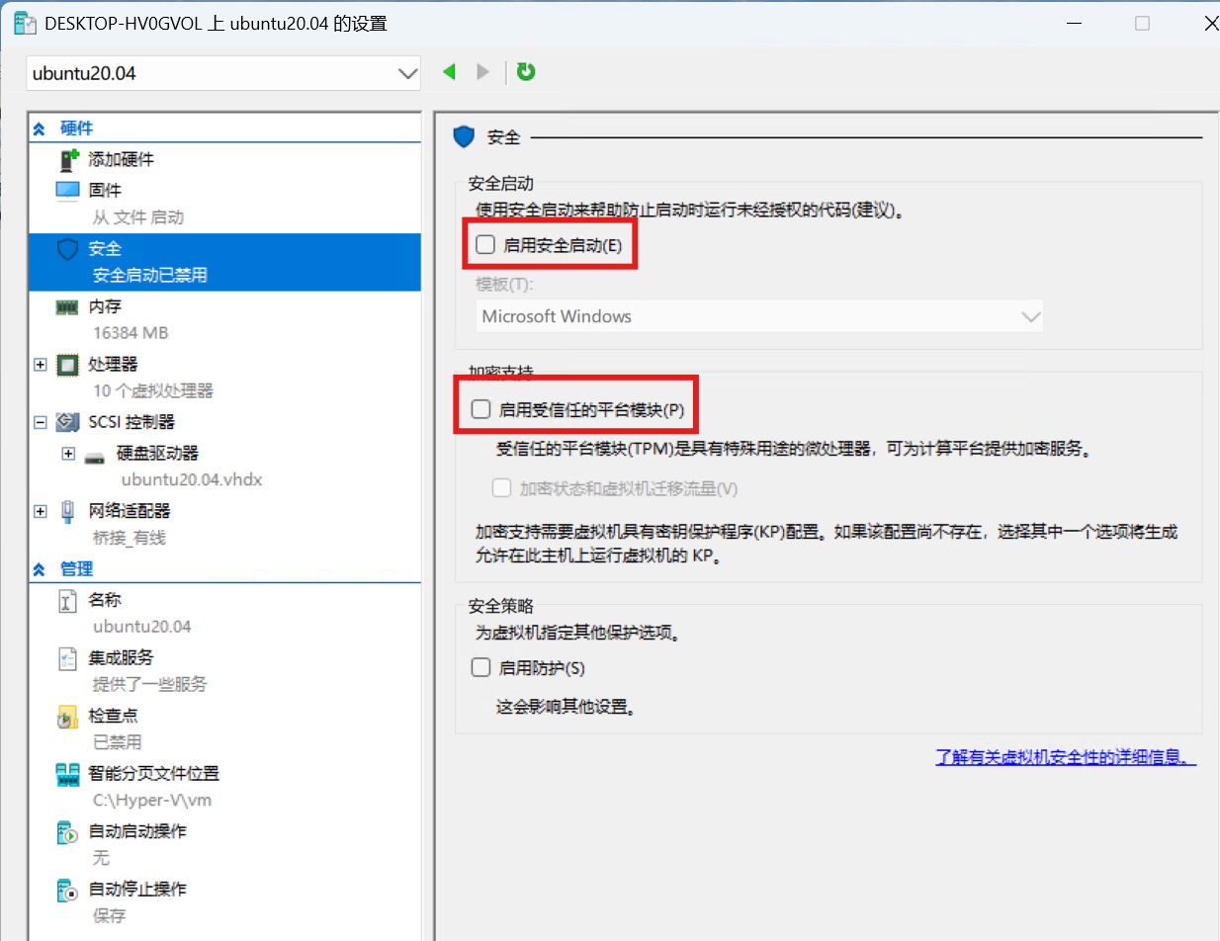Image resolution: width=1220 pixels, height=941 pixels.
Task: Select 内存 in the tree
Action: click(105, 307)
